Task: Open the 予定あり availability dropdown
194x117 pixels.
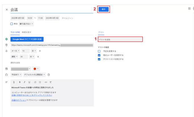Action: [16, 75]
